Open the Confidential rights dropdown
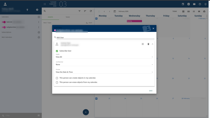The width and height of the screenshot is (210, 118). pos(104,64)
